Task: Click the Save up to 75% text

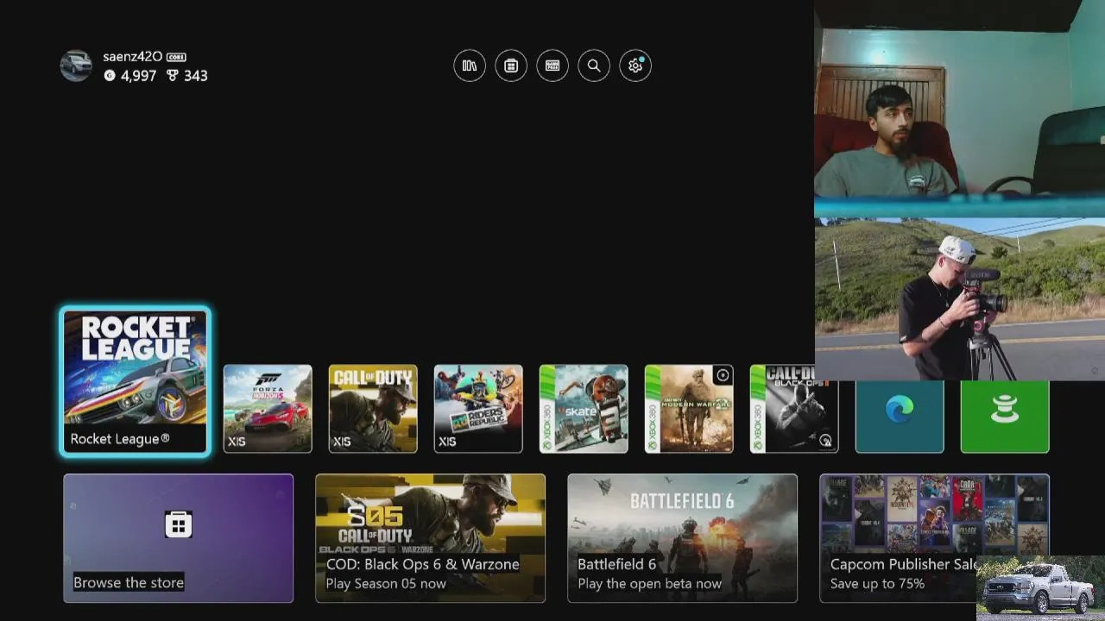Action: pyautogui.click(x=877, y=584)
